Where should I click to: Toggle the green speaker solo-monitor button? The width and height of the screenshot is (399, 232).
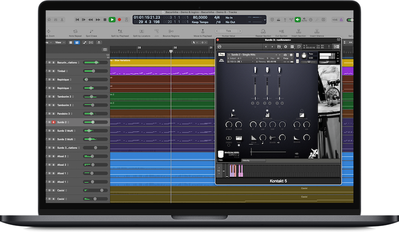click(x=297, y=19)
